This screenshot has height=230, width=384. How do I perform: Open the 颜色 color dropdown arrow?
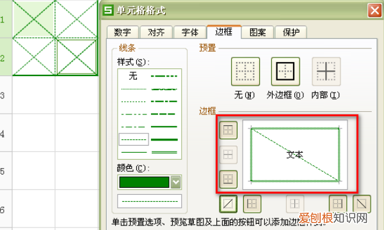pyautogui.click(x=176, y=182)
